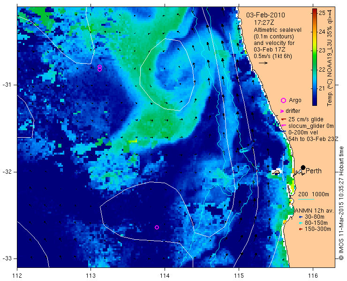Click the 115 longitude axis label
This screenshot has height=281, width=347.
click(x=239, y=276)
